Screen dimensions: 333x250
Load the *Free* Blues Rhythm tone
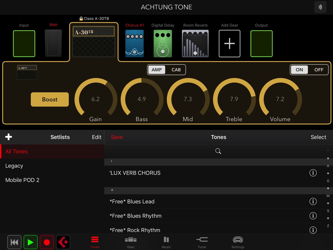(214, 216)
